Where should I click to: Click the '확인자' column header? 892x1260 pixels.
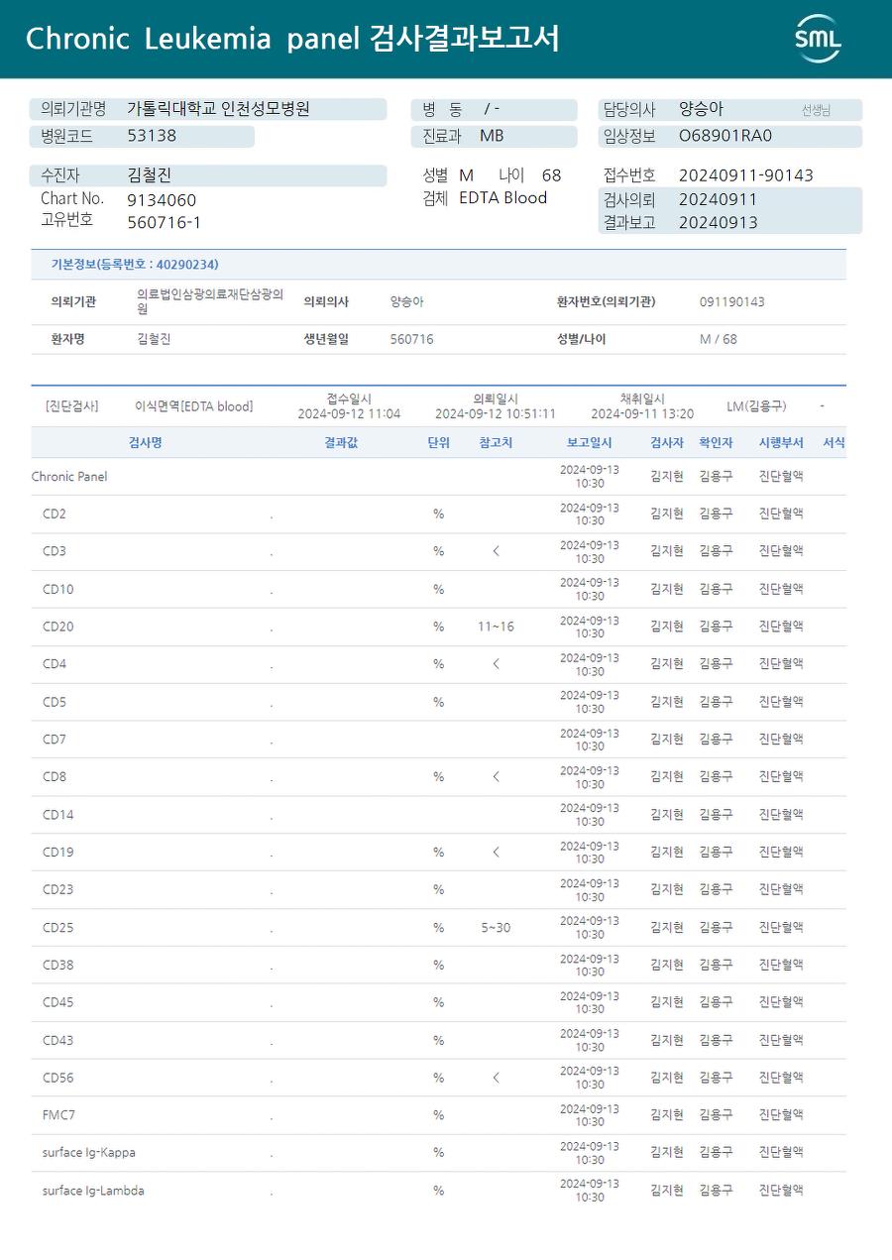(716, 442)
